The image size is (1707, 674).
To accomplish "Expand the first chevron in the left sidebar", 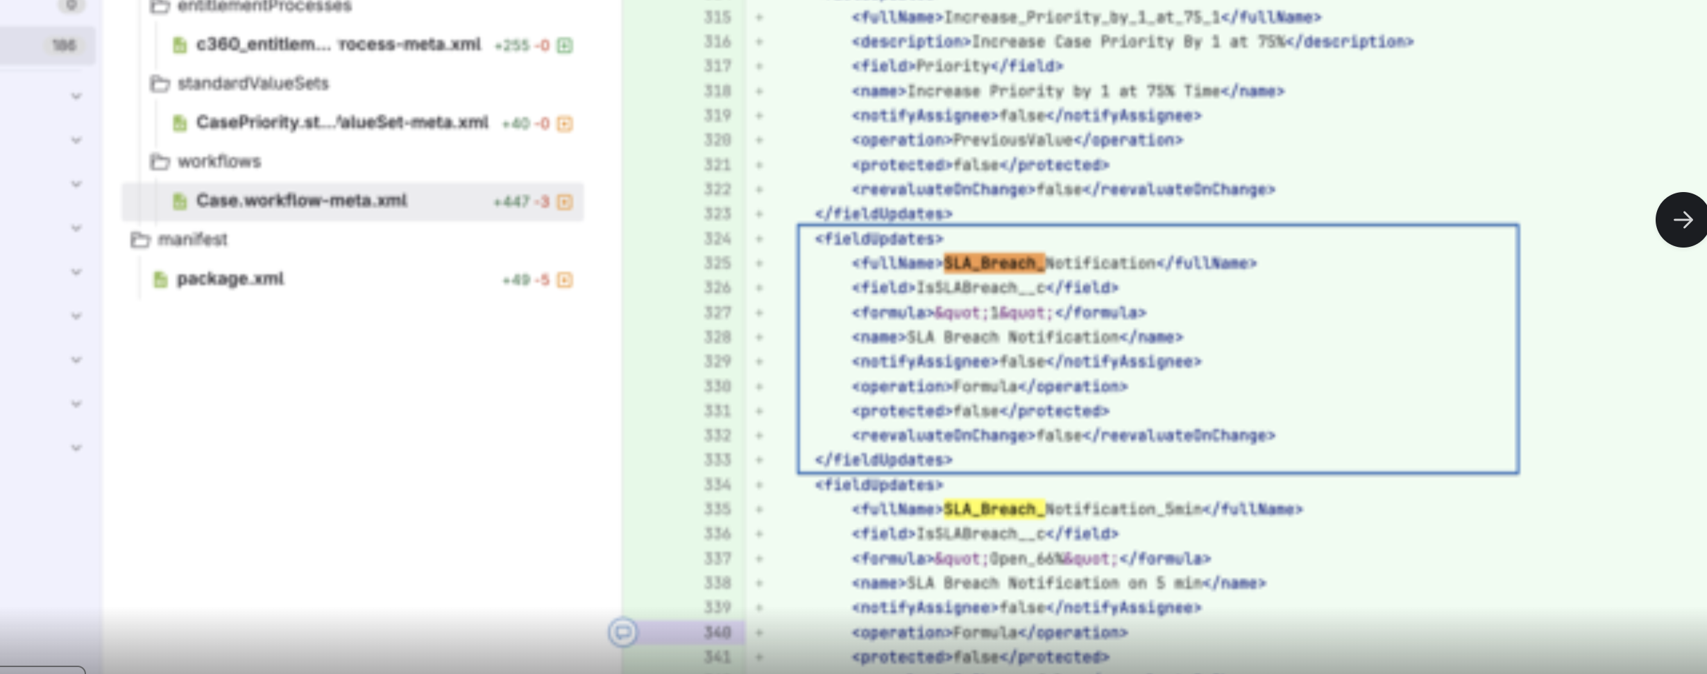I will coord(75,96).
